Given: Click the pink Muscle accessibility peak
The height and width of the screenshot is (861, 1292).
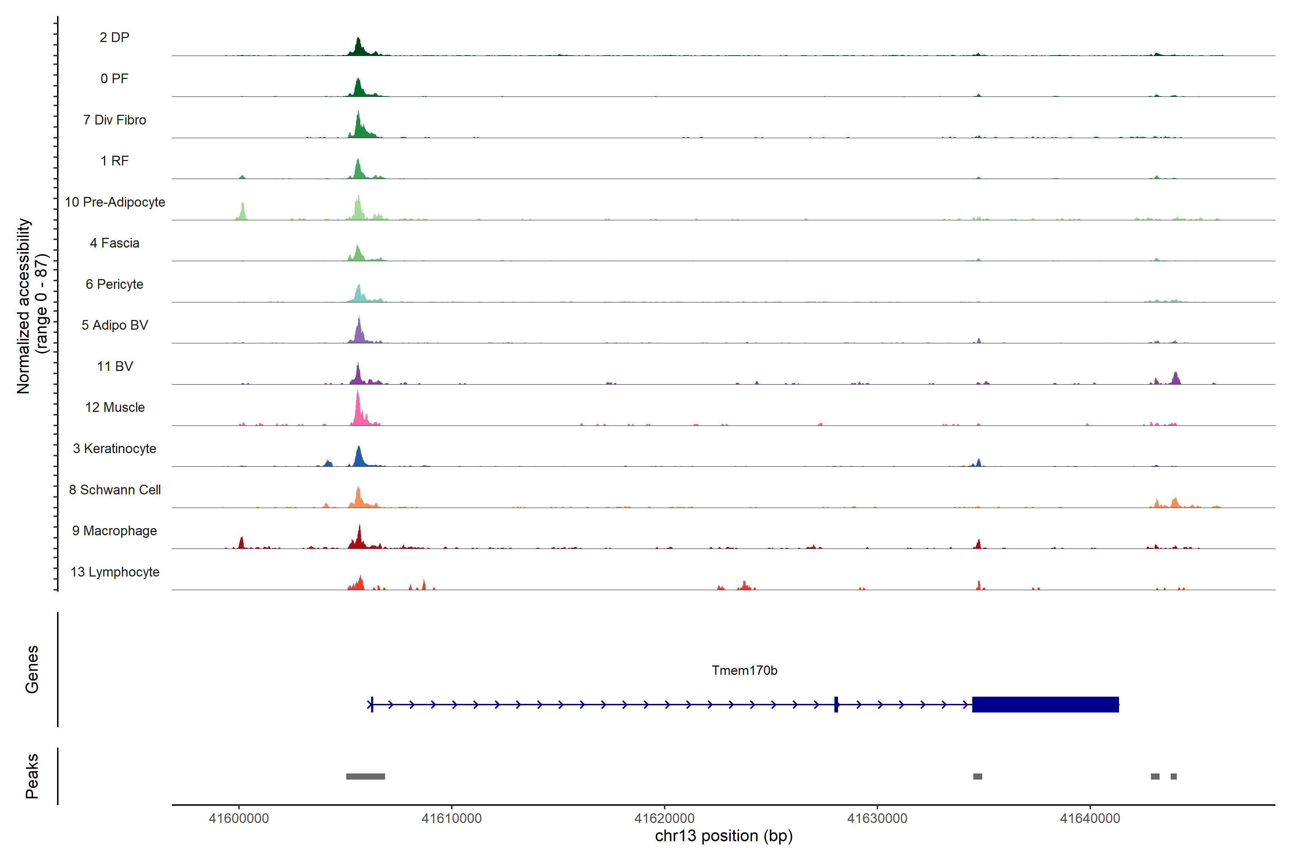Looking at the screenshot, I should pyautogui.click(x=358, y=412).
